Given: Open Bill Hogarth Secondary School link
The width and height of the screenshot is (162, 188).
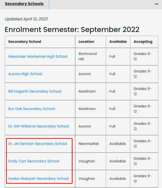Looking at the screenshot, I should (x=35, y=91).
